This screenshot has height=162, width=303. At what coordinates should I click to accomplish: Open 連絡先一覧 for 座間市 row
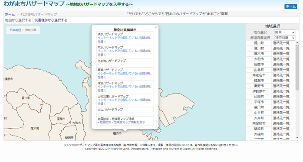(x=281, y=65)
